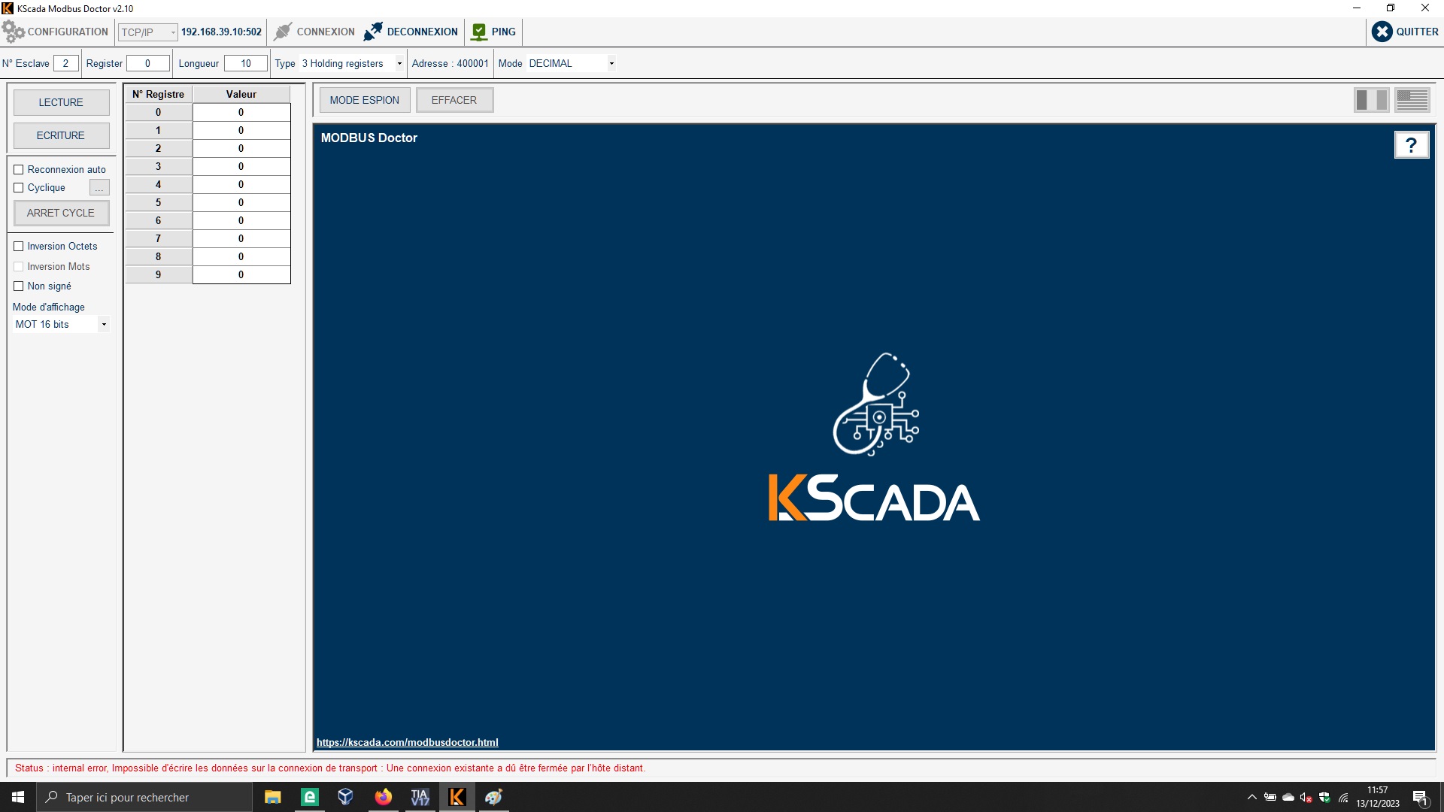Click the Quitter X icon
The width and height of the screenshot is (1444, 812).
click(x=1382, y=32)
